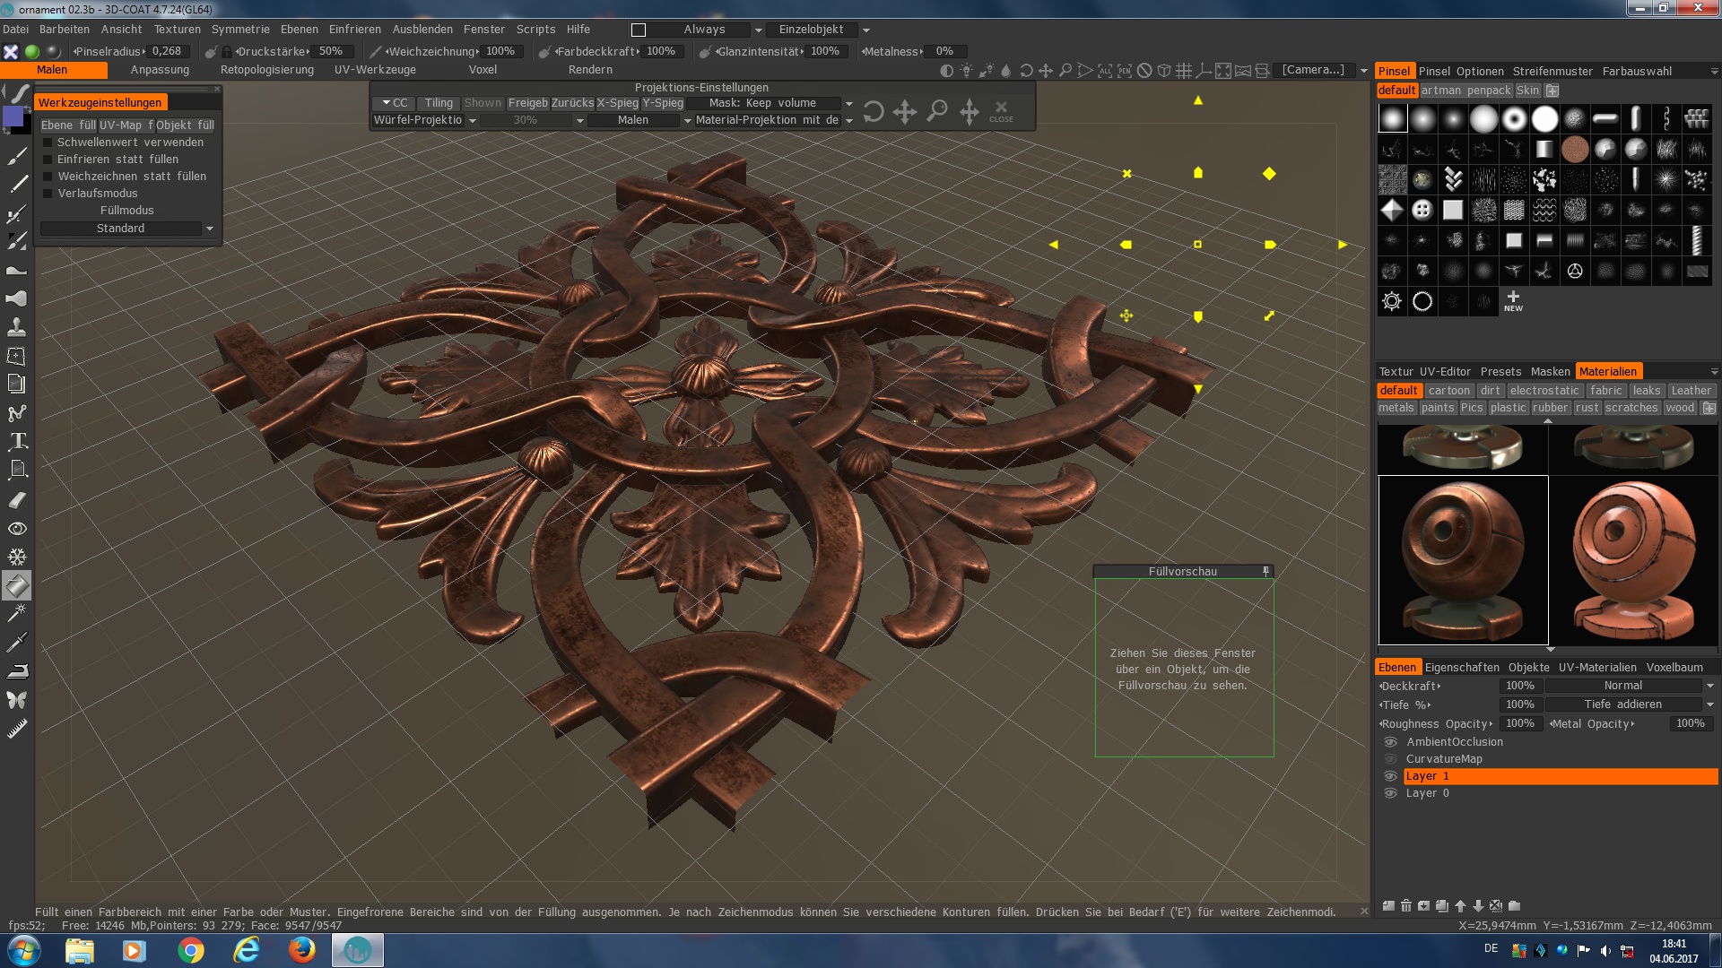Select the Layer 0 entry
Image resolution: width=1722 pixels, height=968 pixels.
tap(1427, 793)
